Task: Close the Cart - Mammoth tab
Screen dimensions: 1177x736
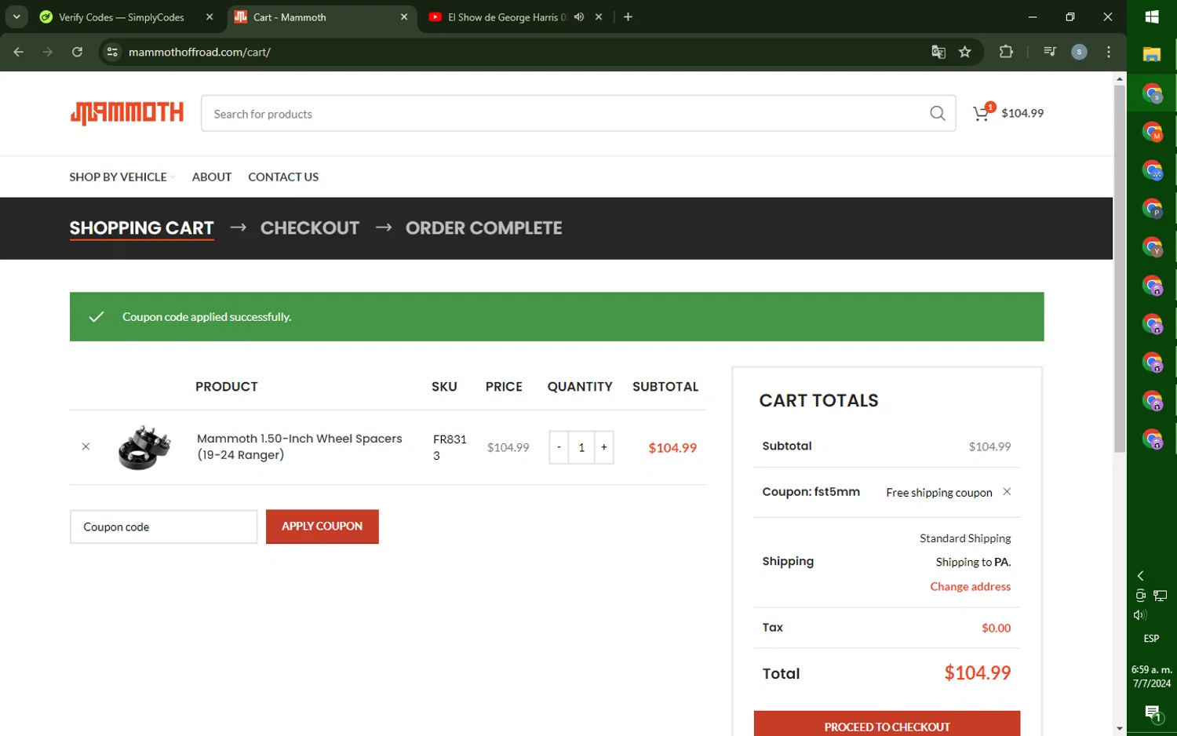Action: point(404,17)
